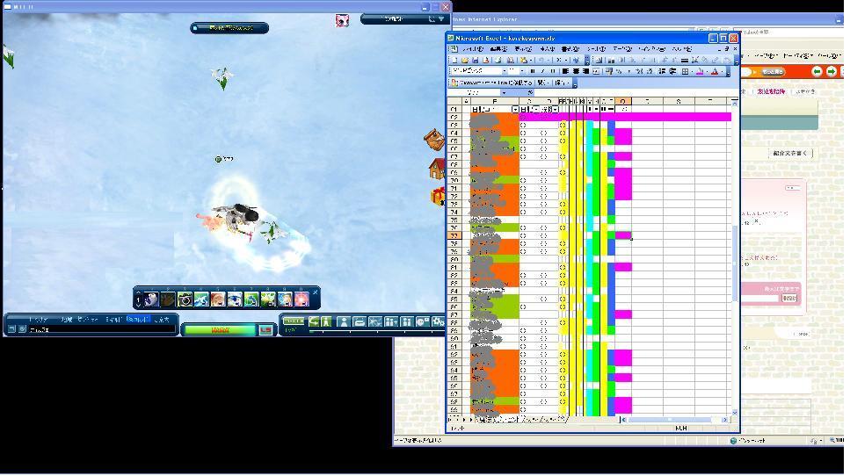Select the pink burst skill in last hotbar slot
This screenshot has width=850, height=476.
(x=301, y=299)
